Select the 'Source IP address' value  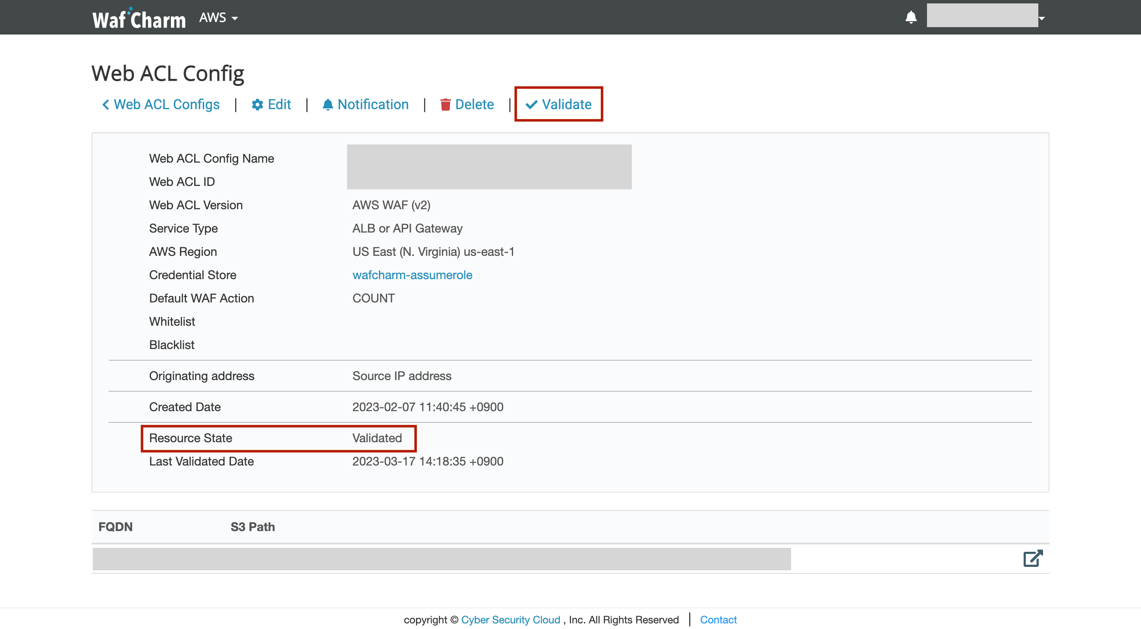[x=402, y=376]
